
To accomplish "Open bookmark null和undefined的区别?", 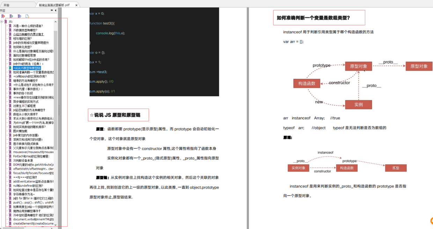I will click(28, 186).
